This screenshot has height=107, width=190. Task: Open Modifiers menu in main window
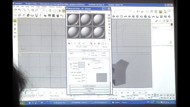coord(44,7)
